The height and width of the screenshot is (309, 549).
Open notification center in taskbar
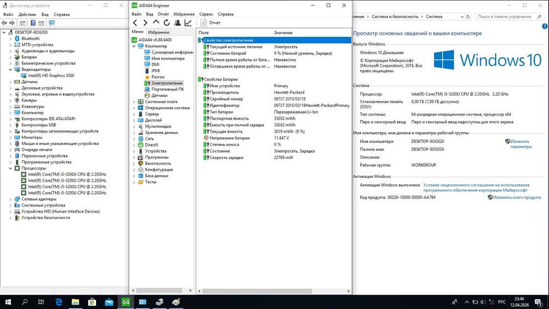[x=538, y=302]
